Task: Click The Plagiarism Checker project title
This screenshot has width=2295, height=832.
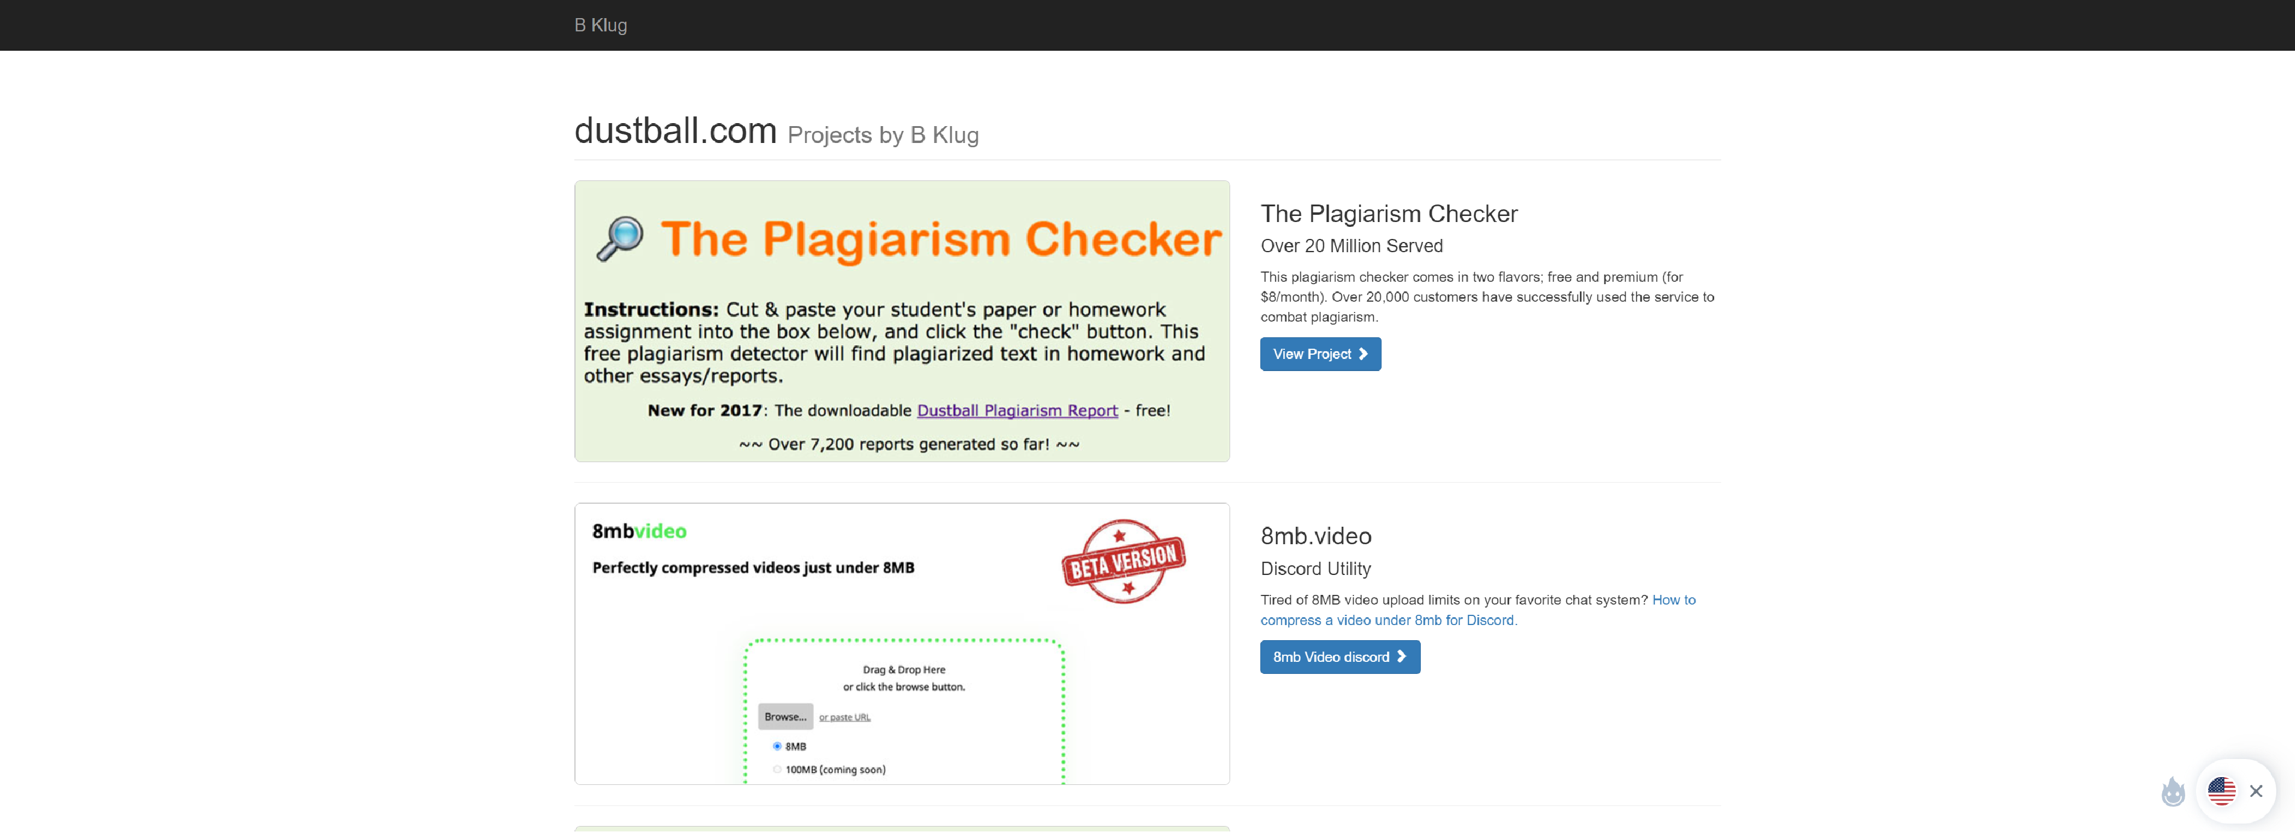Action: pyautogui.click(x=1388, y=214)
